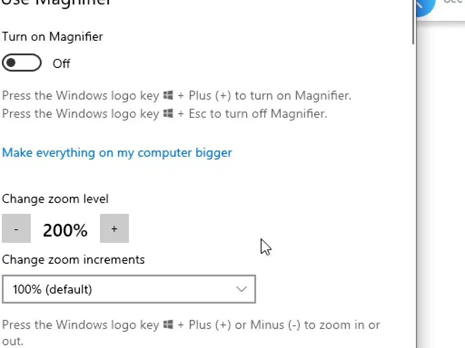
Task: Click the Change zoom level heading
Action: tap(55, 199)
